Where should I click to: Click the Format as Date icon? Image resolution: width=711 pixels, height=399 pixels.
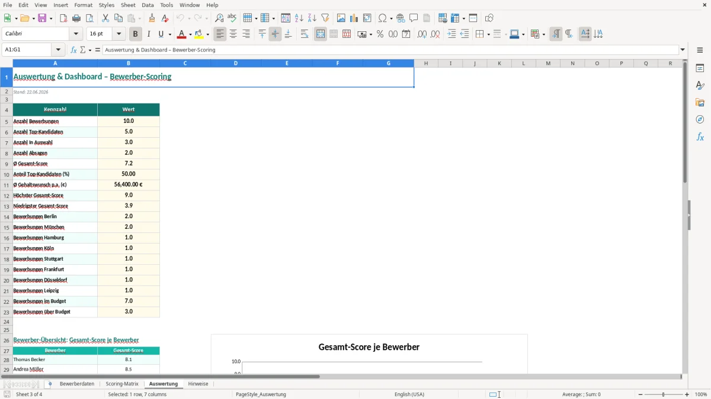406,34
